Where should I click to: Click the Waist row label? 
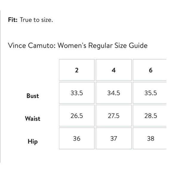(x=33, y=119)
